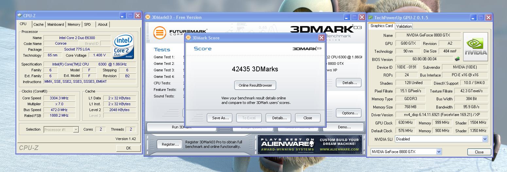This screenshot has width=507, height=172.
Task: Click the GPU-Z title bar app icon
Action: (x=371, y=18)
